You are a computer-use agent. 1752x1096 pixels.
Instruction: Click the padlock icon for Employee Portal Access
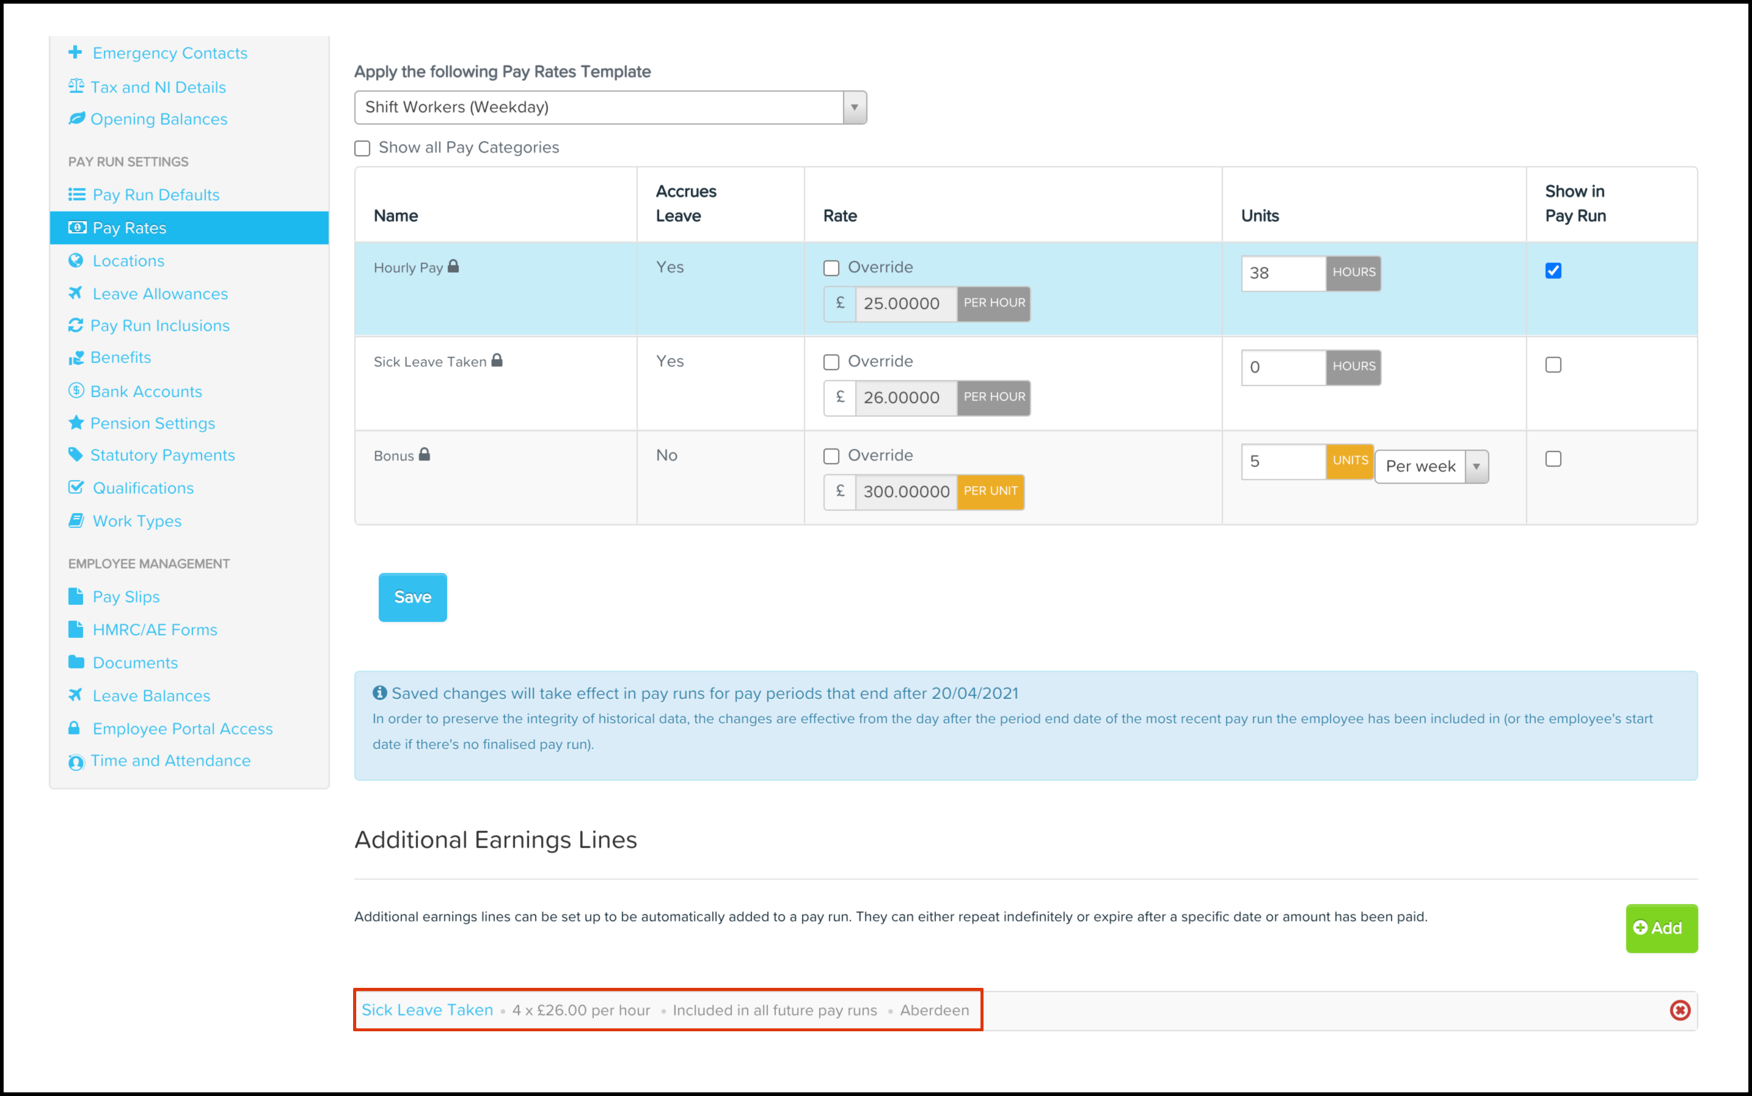point(74,728)
